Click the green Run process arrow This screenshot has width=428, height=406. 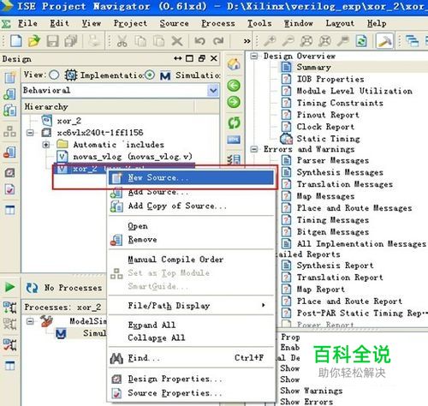(x=10, y=287)
